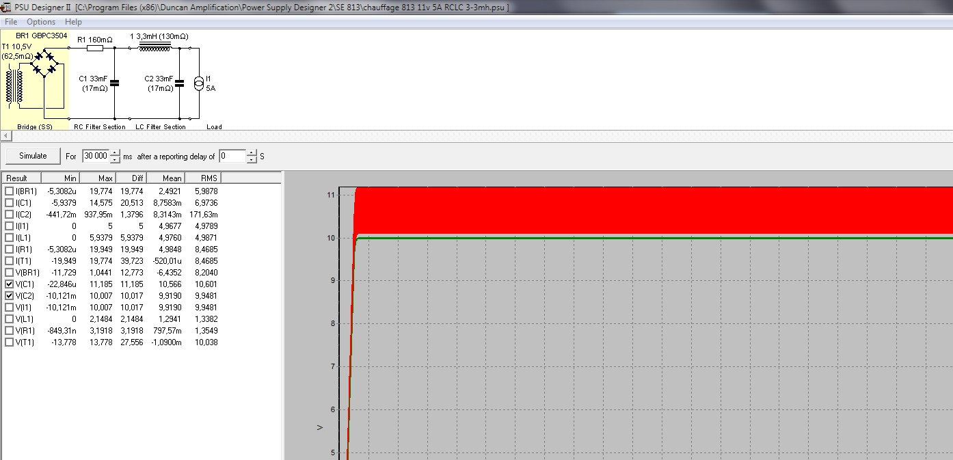Viewport: 953px width, 460px height.
Task: Uncheck the V(C2) result checkbox
Action: (x=9, y=296)
